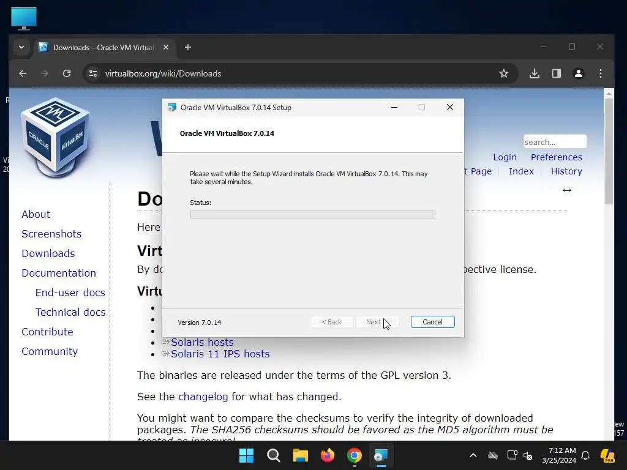Open the History link
The height and width of the screenshot is (470, 627).
[566, 171]
